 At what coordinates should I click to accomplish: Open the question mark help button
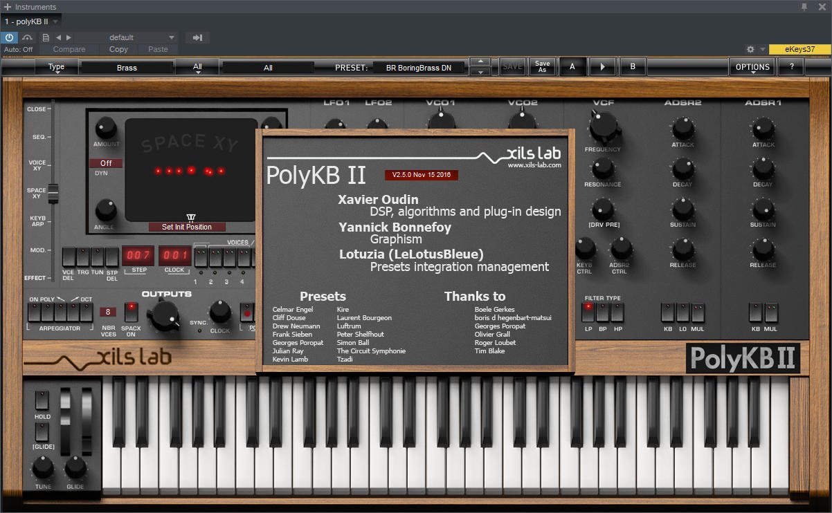[791, 67]
